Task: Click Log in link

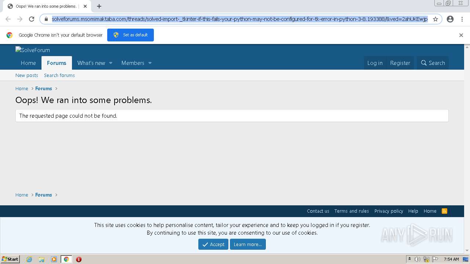Action: (375, 63)
